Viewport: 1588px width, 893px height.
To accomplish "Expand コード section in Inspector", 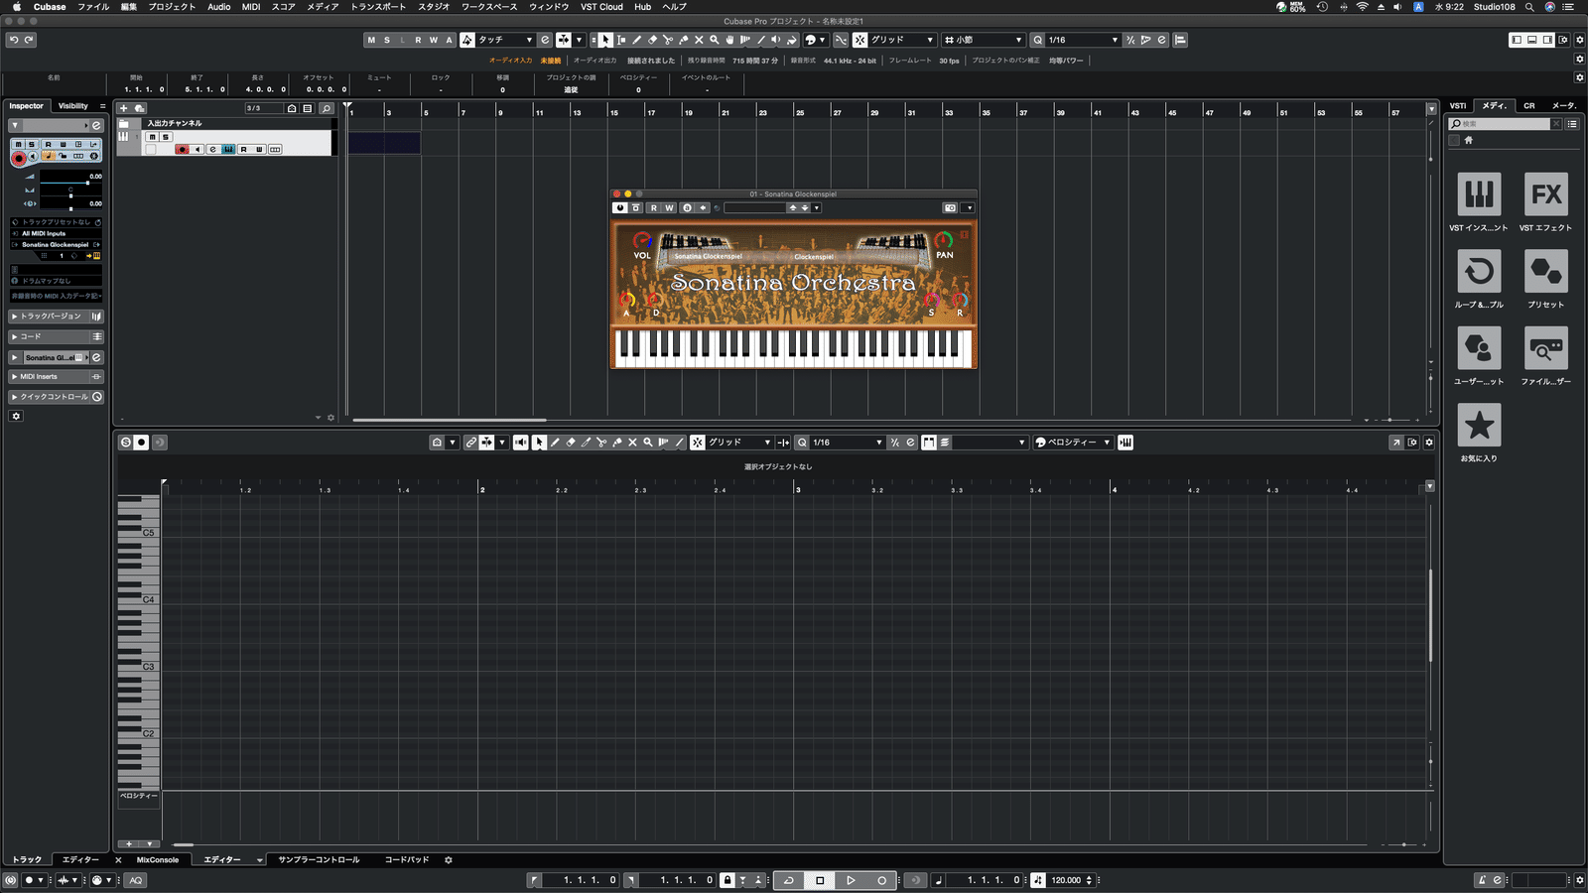I will click(57, 336).
